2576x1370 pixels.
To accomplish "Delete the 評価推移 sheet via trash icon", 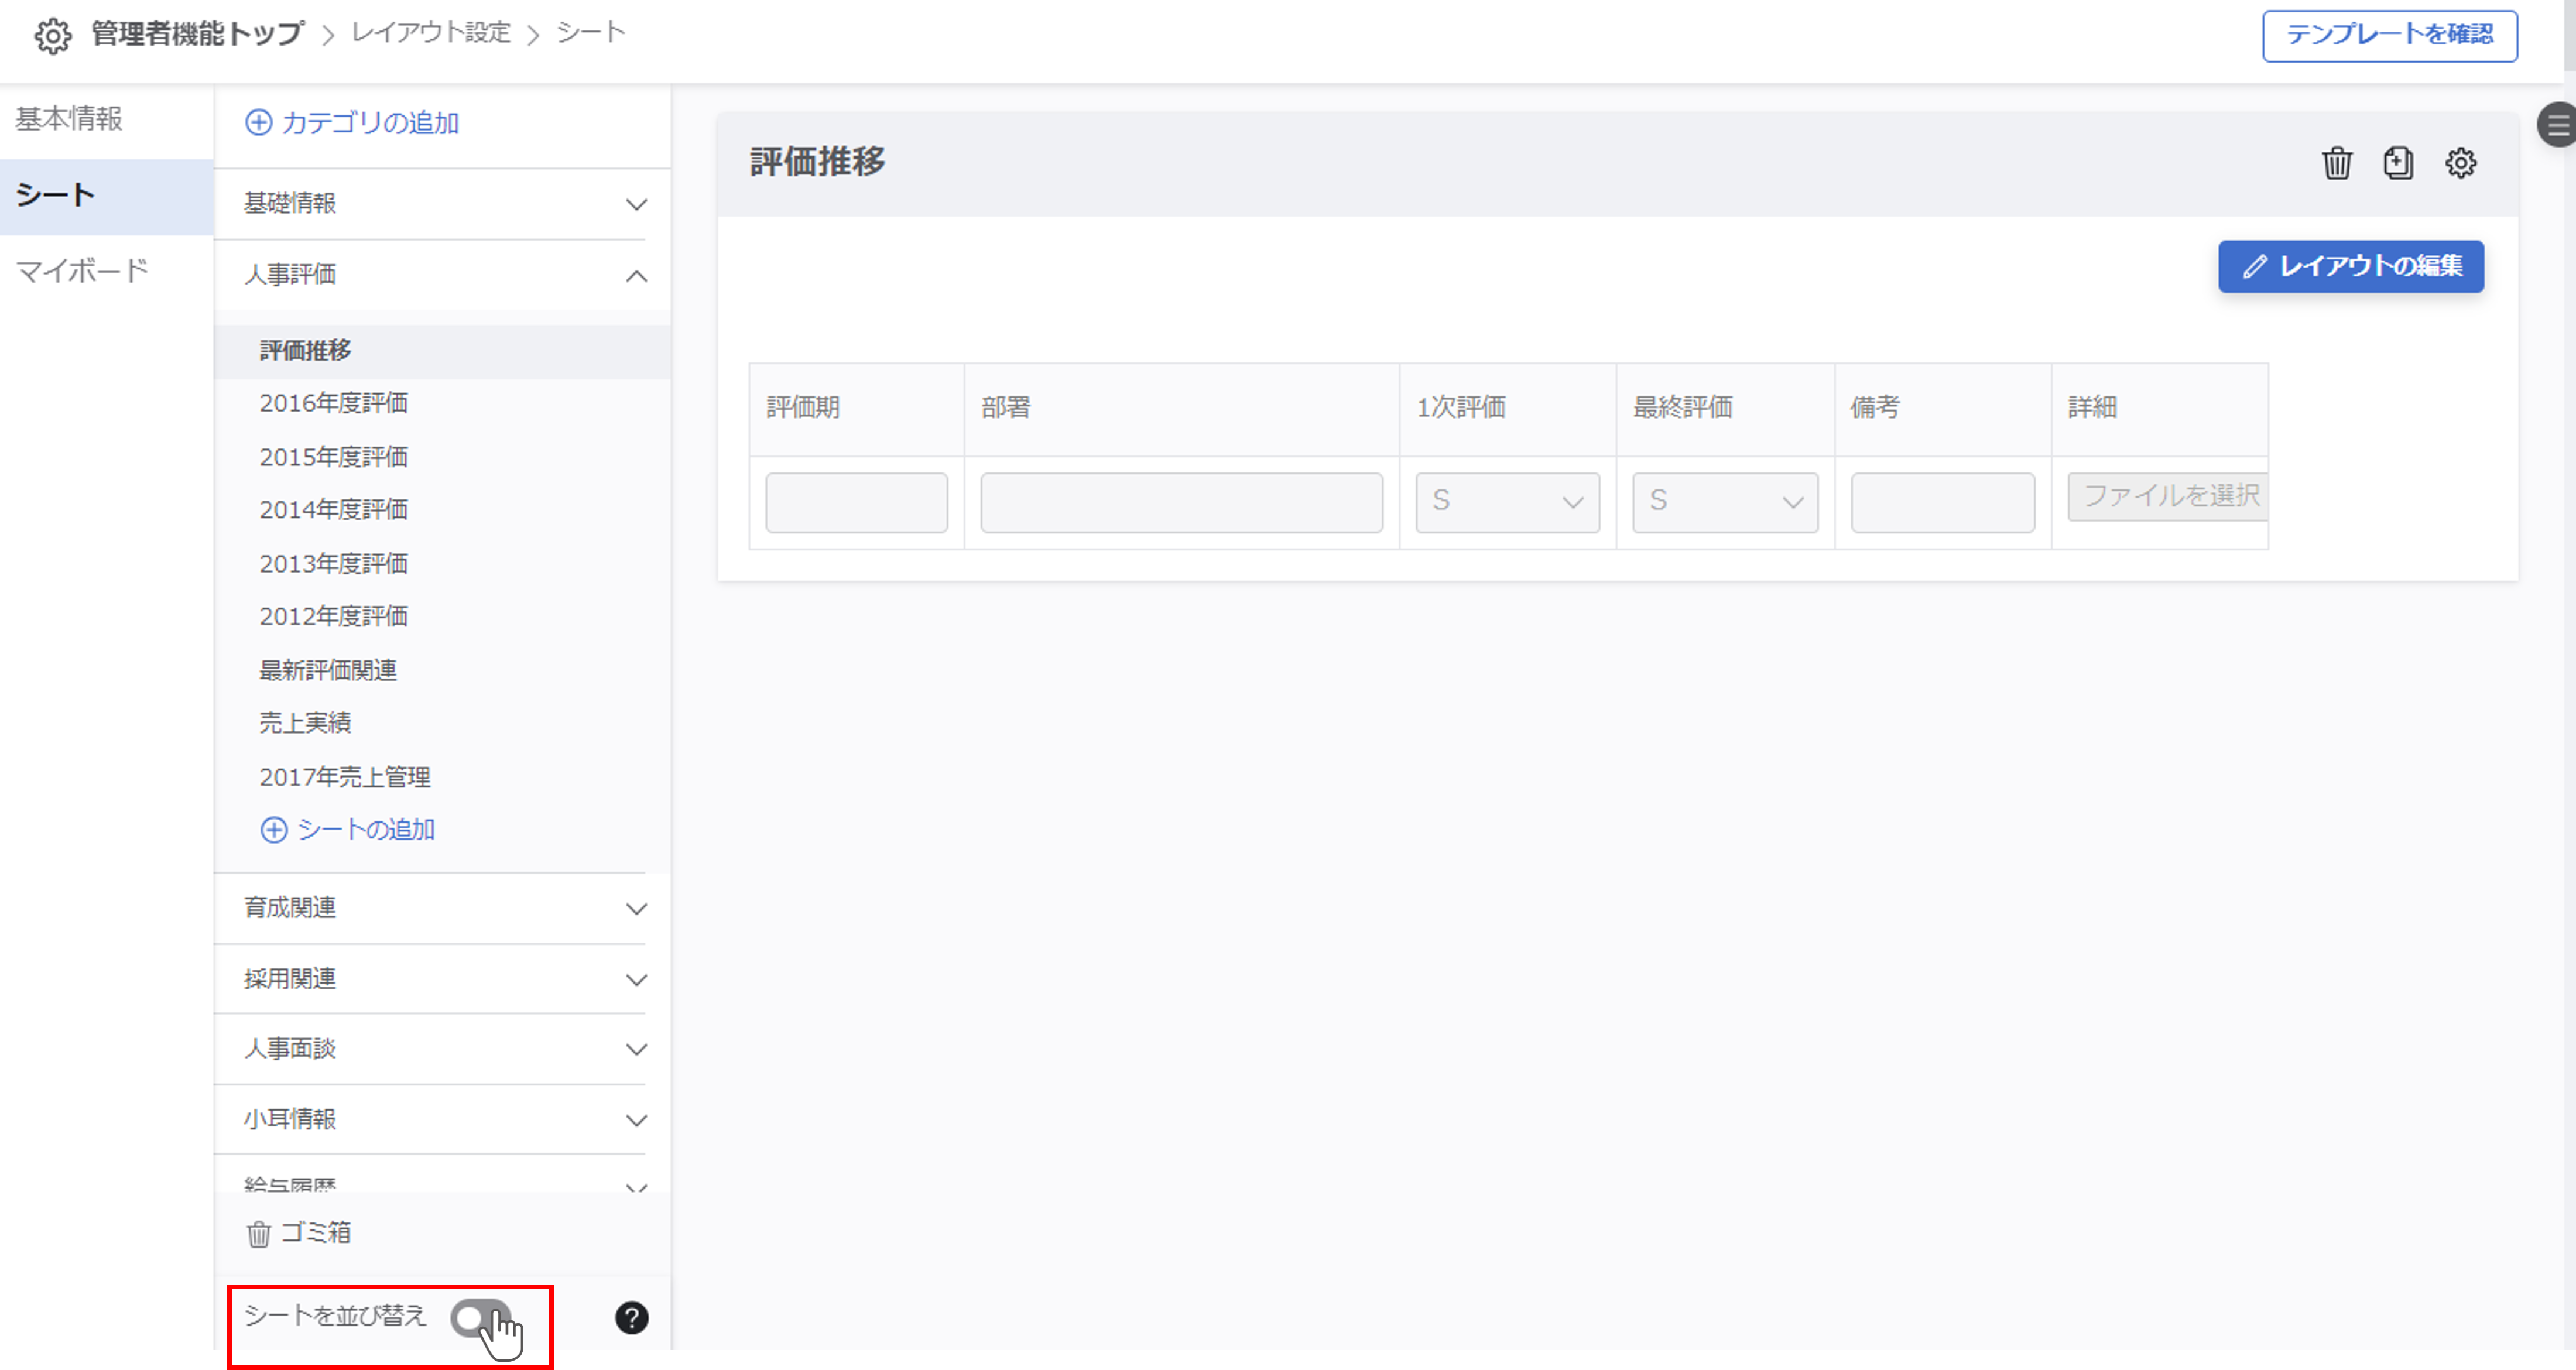I will click(x=2337, y=163).
